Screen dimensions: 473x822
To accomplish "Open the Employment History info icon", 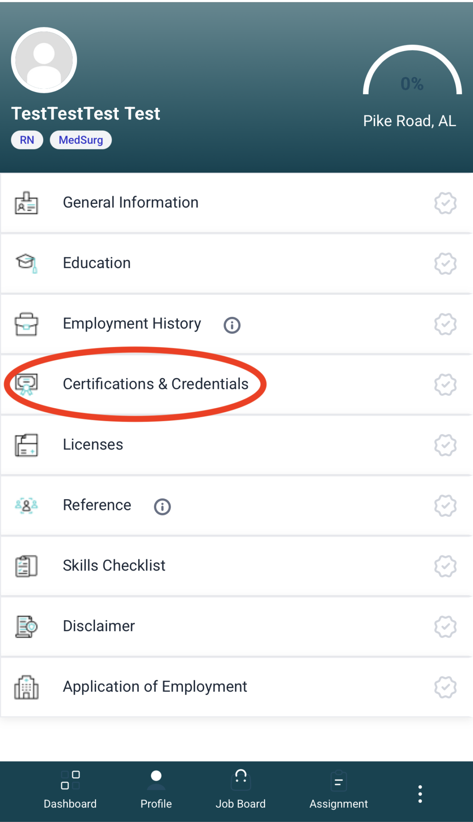I will (232, 325).
